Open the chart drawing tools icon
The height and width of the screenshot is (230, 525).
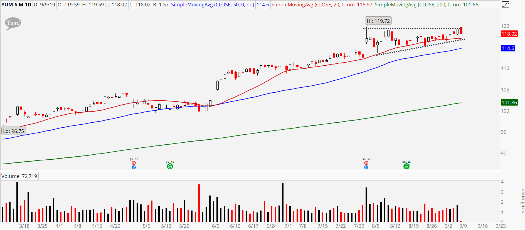click(x=505, y=5)
